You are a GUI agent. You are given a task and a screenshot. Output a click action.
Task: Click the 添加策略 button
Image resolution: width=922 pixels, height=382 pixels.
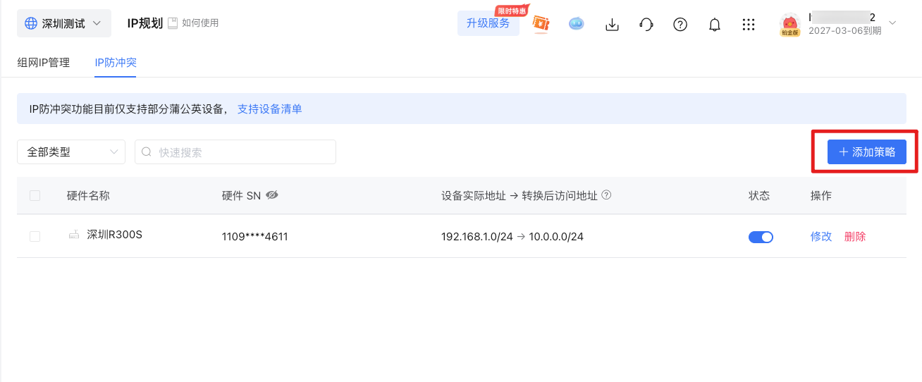[x=867, y=152]
